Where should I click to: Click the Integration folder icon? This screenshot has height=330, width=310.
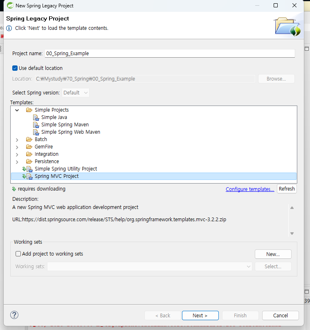tap(29, 154)
